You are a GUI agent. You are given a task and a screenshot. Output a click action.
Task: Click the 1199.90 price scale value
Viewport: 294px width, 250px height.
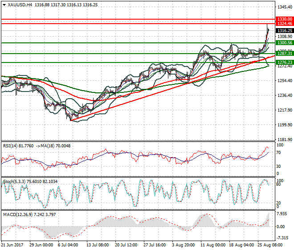point(285,125)
